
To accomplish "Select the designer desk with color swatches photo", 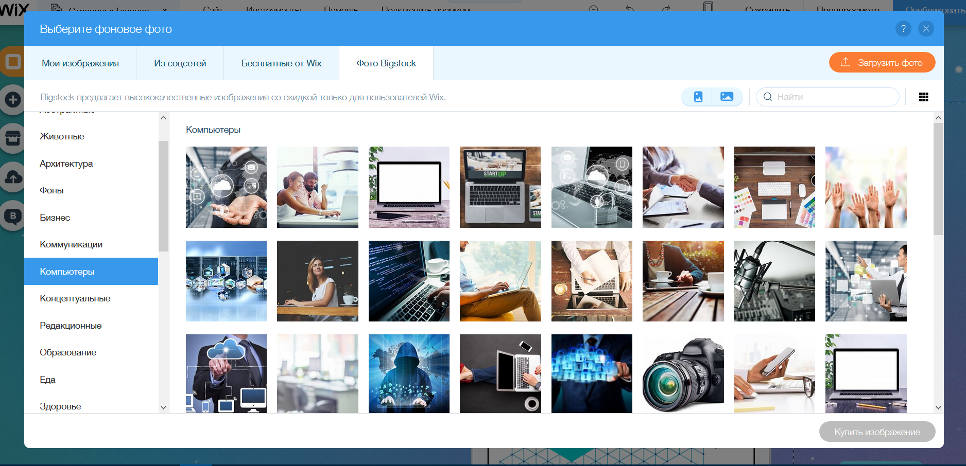I will tap(774, 187).
